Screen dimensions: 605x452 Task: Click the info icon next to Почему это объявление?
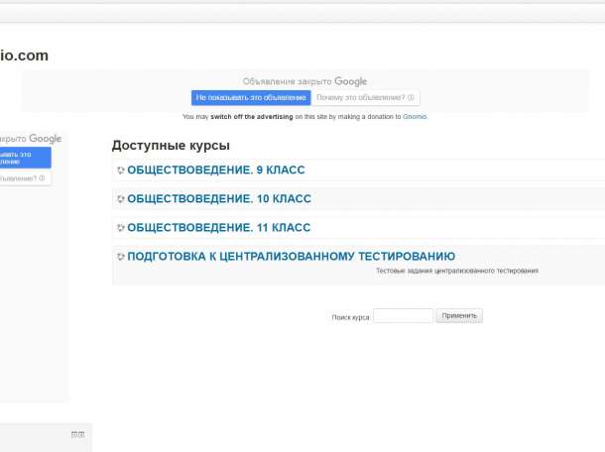[x=411, y=97]
